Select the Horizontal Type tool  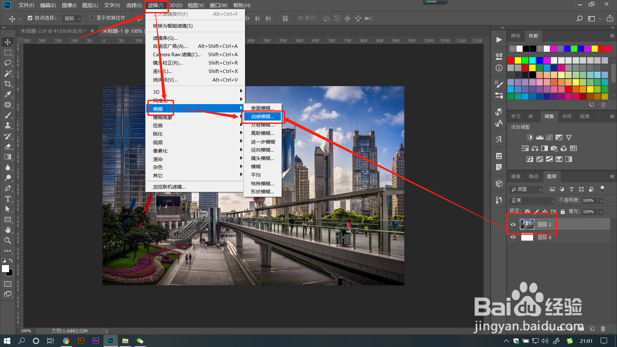click(8, 199)
